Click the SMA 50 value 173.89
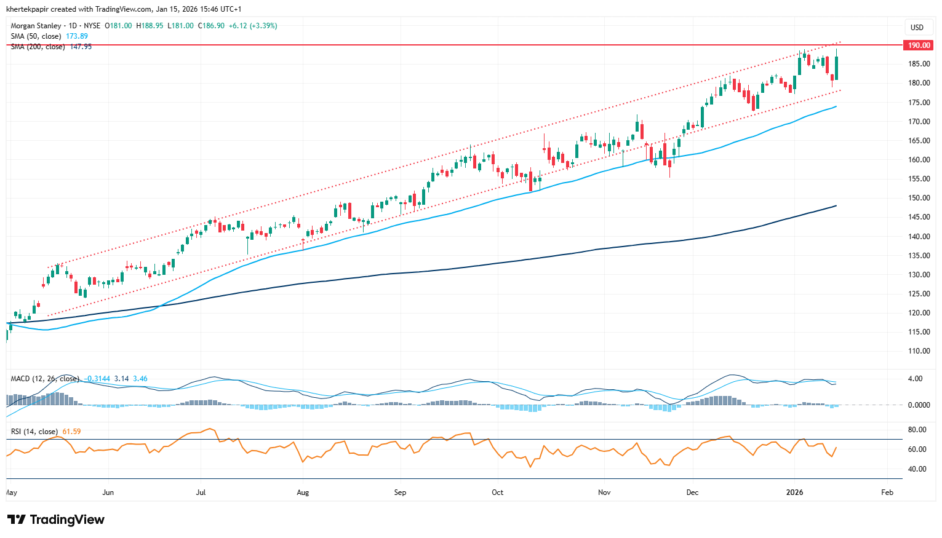Viewport: 942px width, 538px height. point(77,36)
